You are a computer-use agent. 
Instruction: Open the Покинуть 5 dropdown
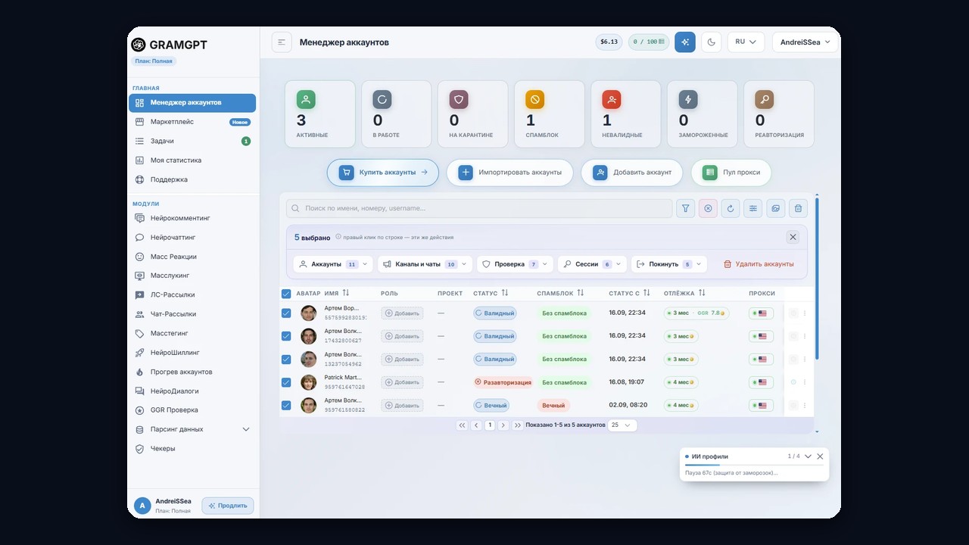tap(668, 264)
